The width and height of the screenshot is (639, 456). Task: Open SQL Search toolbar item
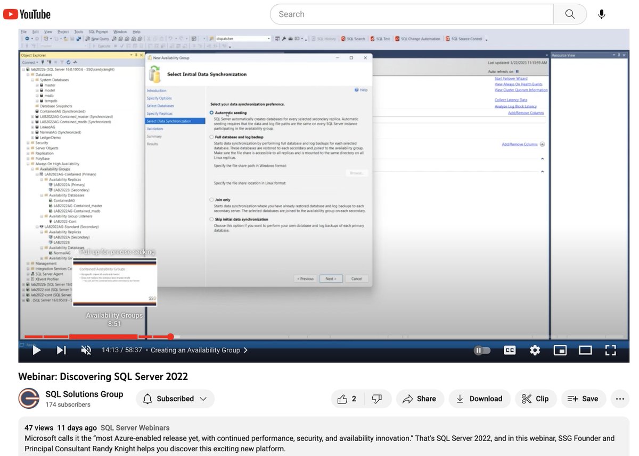coord(354,39)
